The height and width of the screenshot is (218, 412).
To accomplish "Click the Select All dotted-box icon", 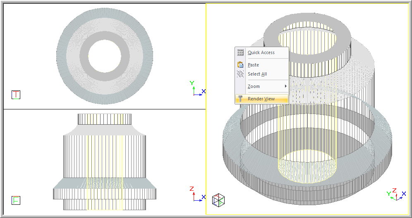I will click(x=240, y=74).
